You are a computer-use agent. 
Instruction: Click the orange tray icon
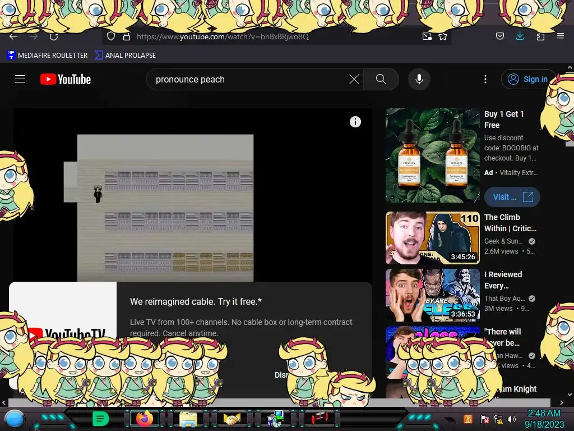pyautogui.click(x=467, y=419)
